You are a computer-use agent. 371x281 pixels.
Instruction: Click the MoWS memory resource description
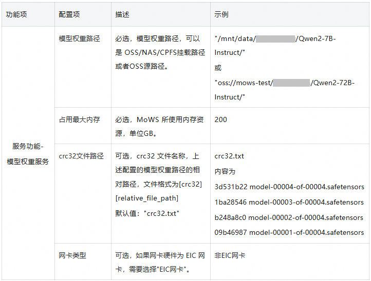[159, 127]
